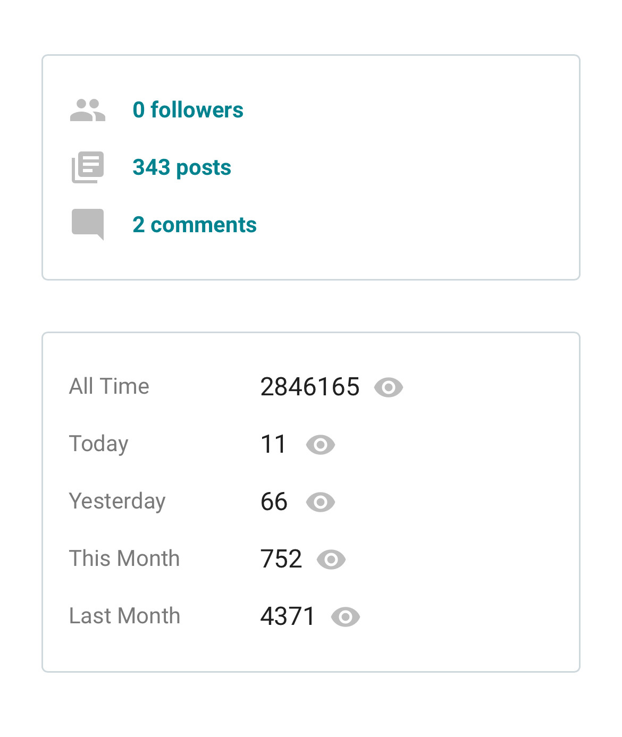This screenshot has width=622, height=737.
Task: Click the eye icon beside All Time views
Action: (389, 387)
